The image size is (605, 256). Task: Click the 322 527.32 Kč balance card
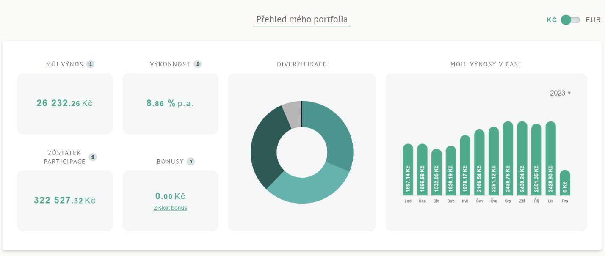65,201
